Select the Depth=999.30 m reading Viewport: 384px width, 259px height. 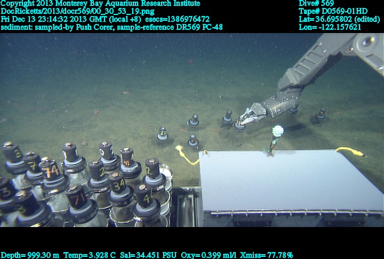click(30, 255)
